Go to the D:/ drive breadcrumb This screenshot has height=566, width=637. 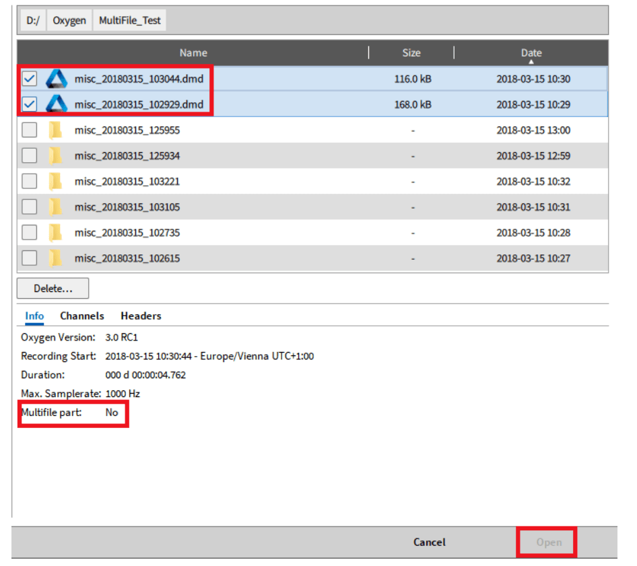pos(33,20)
